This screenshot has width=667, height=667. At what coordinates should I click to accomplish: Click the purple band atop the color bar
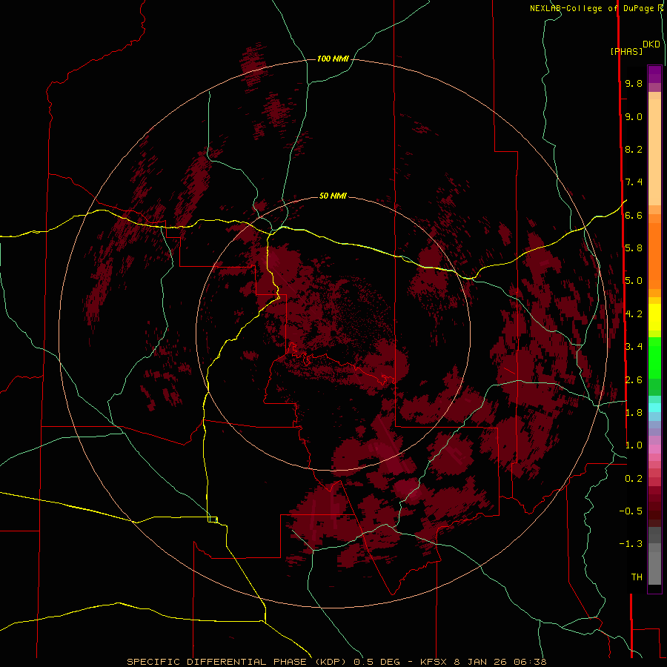pyautogui.click(x=654, y=75)
